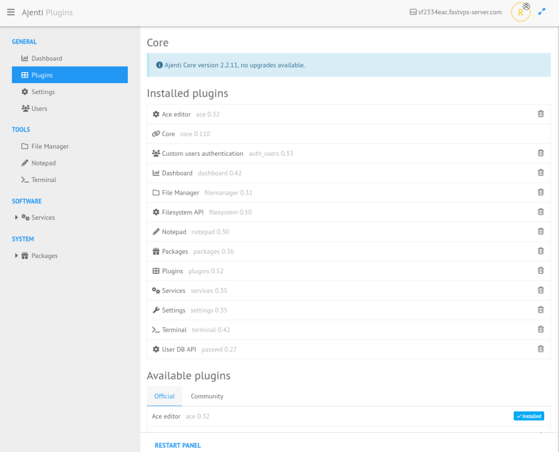Click trash icon for Terminal plugin
The width and height of the screenshot is (559, 452).
click(540, 330)
